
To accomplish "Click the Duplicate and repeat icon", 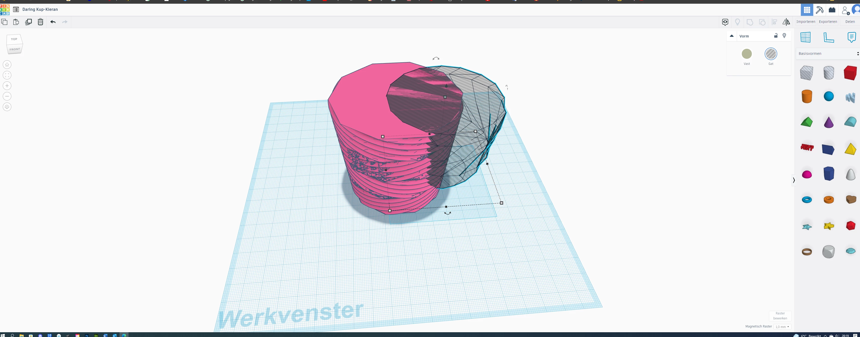I will click(28, 22).
